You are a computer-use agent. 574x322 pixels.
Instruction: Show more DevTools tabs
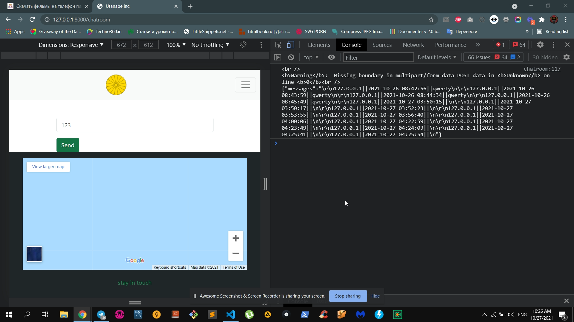[x=478, y=45]
